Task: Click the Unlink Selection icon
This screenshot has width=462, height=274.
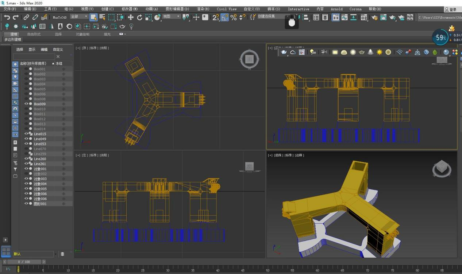Action: pos(35,17)
